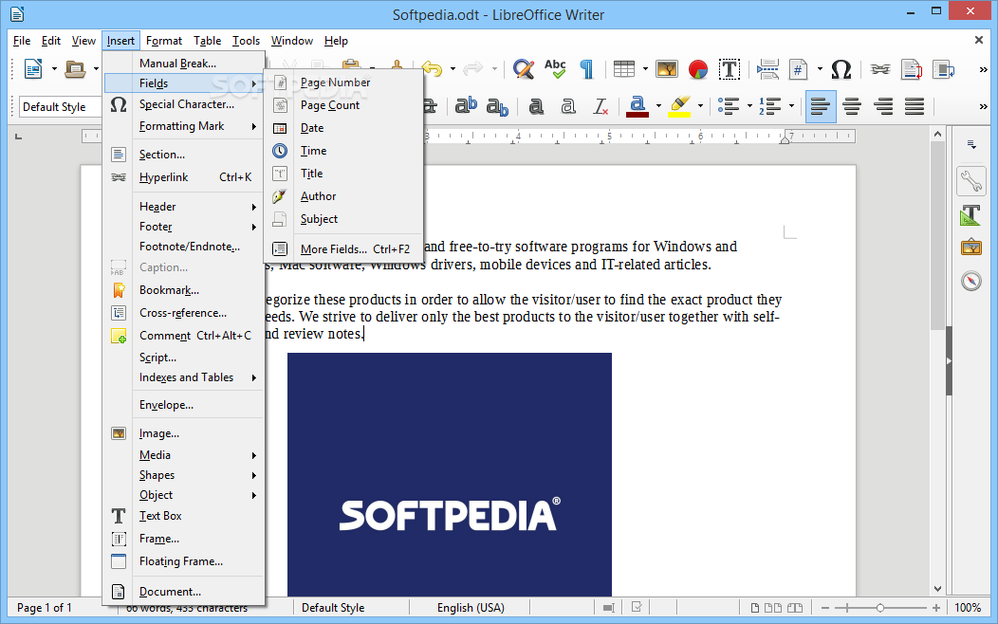Screen dimensions: 998x624
Task: Select Page Number from the Fields submenu
Action: tap(335, 83)
